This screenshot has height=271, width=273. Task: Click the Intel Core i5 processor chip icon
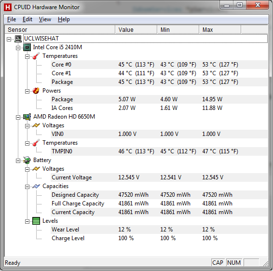tap(27, 47)
